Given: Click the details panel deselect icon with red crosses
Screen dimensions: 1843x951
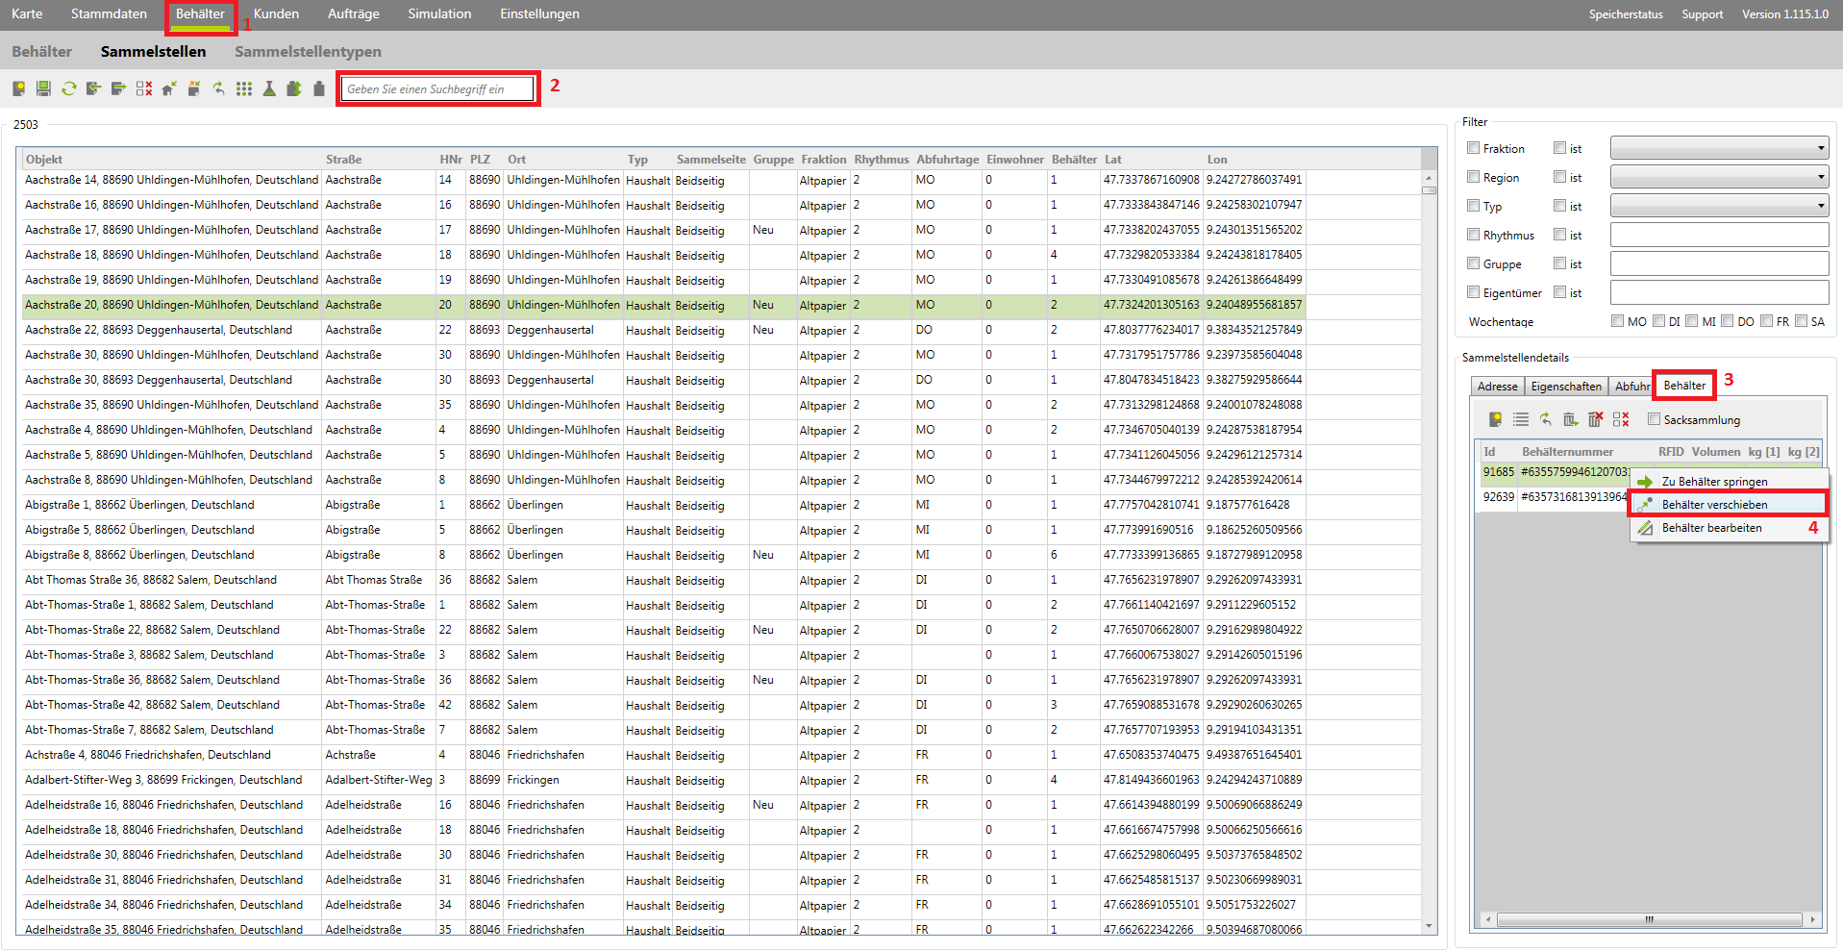Looking at the screenshot, I should point(1621,419).
